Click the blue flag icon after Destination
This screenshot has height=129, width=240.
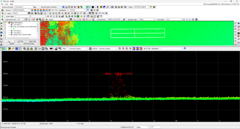88,10
